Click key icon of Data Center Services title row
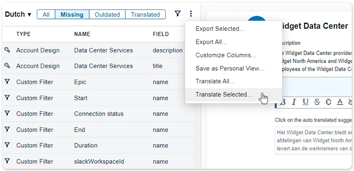Viewport: 354px width, 171px height. point(7,66)
